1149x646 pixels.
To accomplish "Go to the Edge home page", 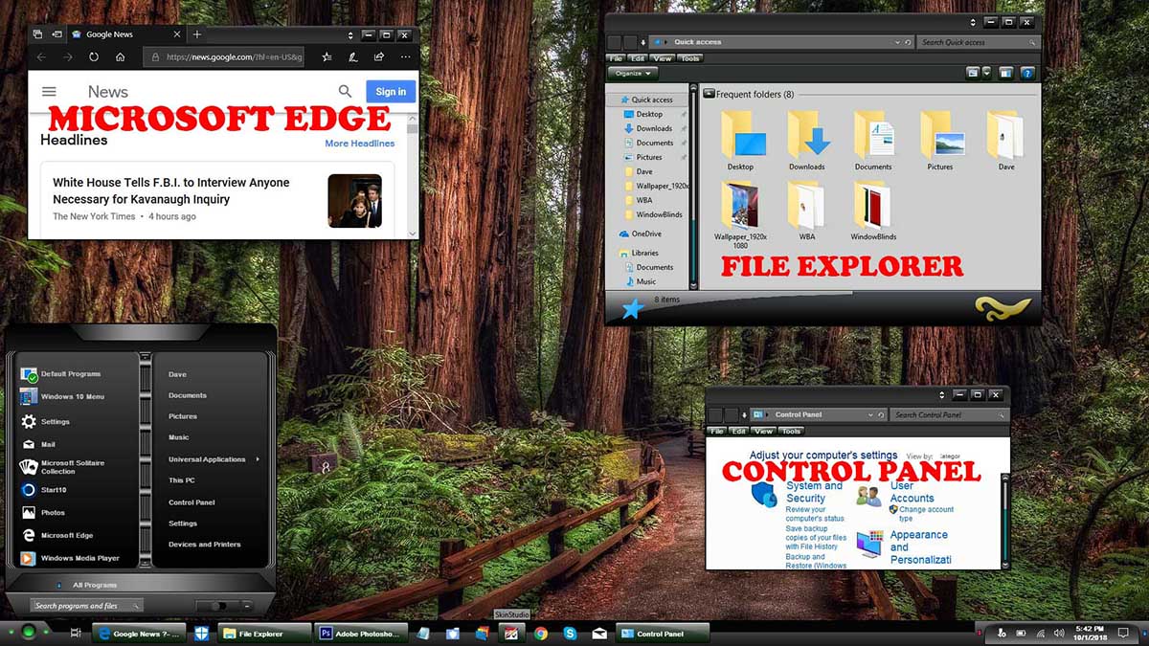I will (120, 57).
